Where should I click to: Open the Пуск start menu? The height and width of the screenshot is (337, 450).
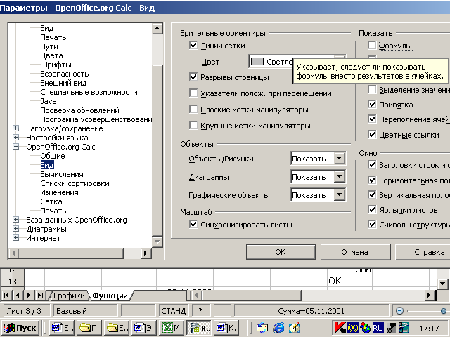[x=20, y=328]
